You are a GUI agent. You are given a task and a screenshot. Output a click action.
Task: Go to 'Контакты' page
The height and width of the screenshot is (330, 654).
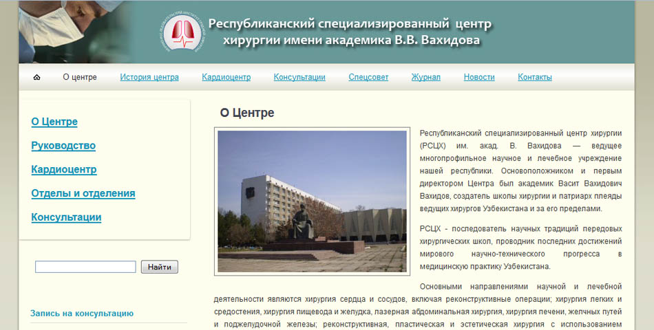tap(535, 77)
